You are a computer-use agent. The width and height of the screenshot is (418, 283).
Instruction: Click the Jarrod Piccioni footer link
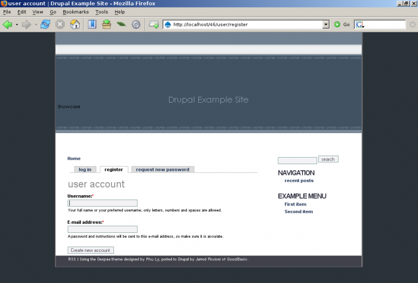(x=208, y=259)
